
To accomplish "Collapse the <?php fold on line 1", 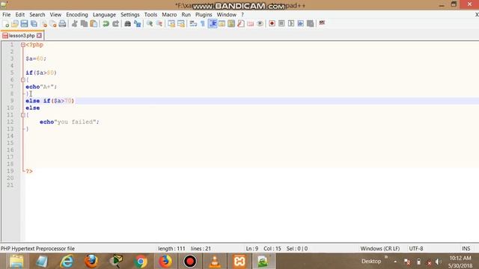I will point(23,45).
